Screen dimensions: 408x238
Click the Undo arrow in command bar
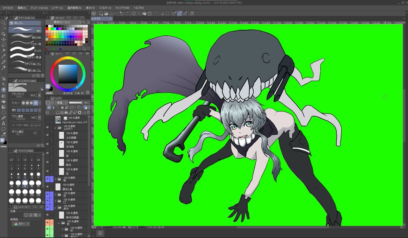click(x=121, y=14)
